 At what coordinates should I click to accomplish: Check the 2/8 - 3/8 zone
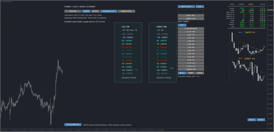click(191, 54)
